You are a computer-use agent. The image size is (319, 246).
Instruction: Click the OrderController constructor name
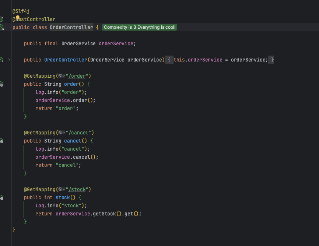click(66, 60)
